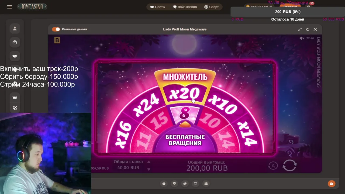Click the МНОЖИТЕЛЬ header label
Image resolution: width=345 pixels, height=194 pixels.
click(x=185, y=77)
